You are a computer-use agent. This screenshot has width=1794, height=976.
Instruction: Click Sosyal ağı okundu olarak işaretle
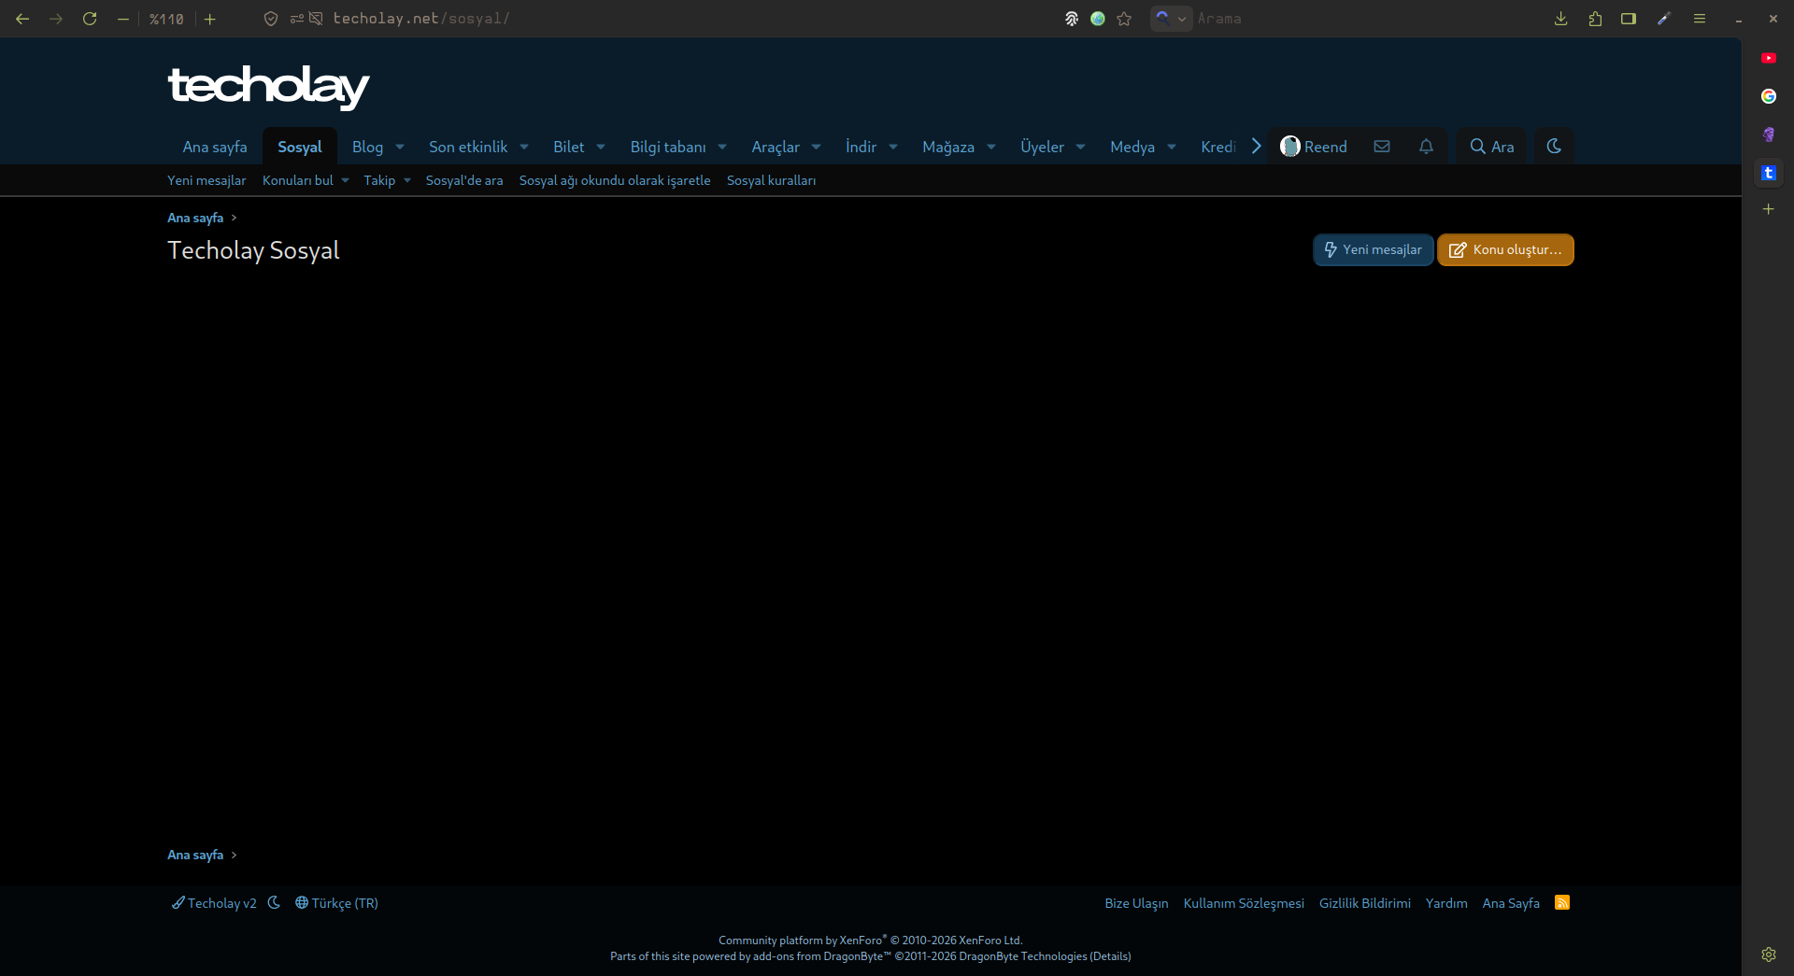pos(615,180)
